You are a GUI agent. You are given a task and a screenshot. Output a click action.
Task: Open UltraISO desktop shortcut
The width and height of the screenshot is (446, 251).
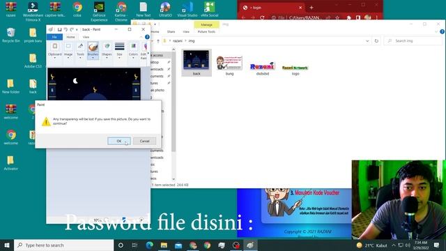(165, 10)
